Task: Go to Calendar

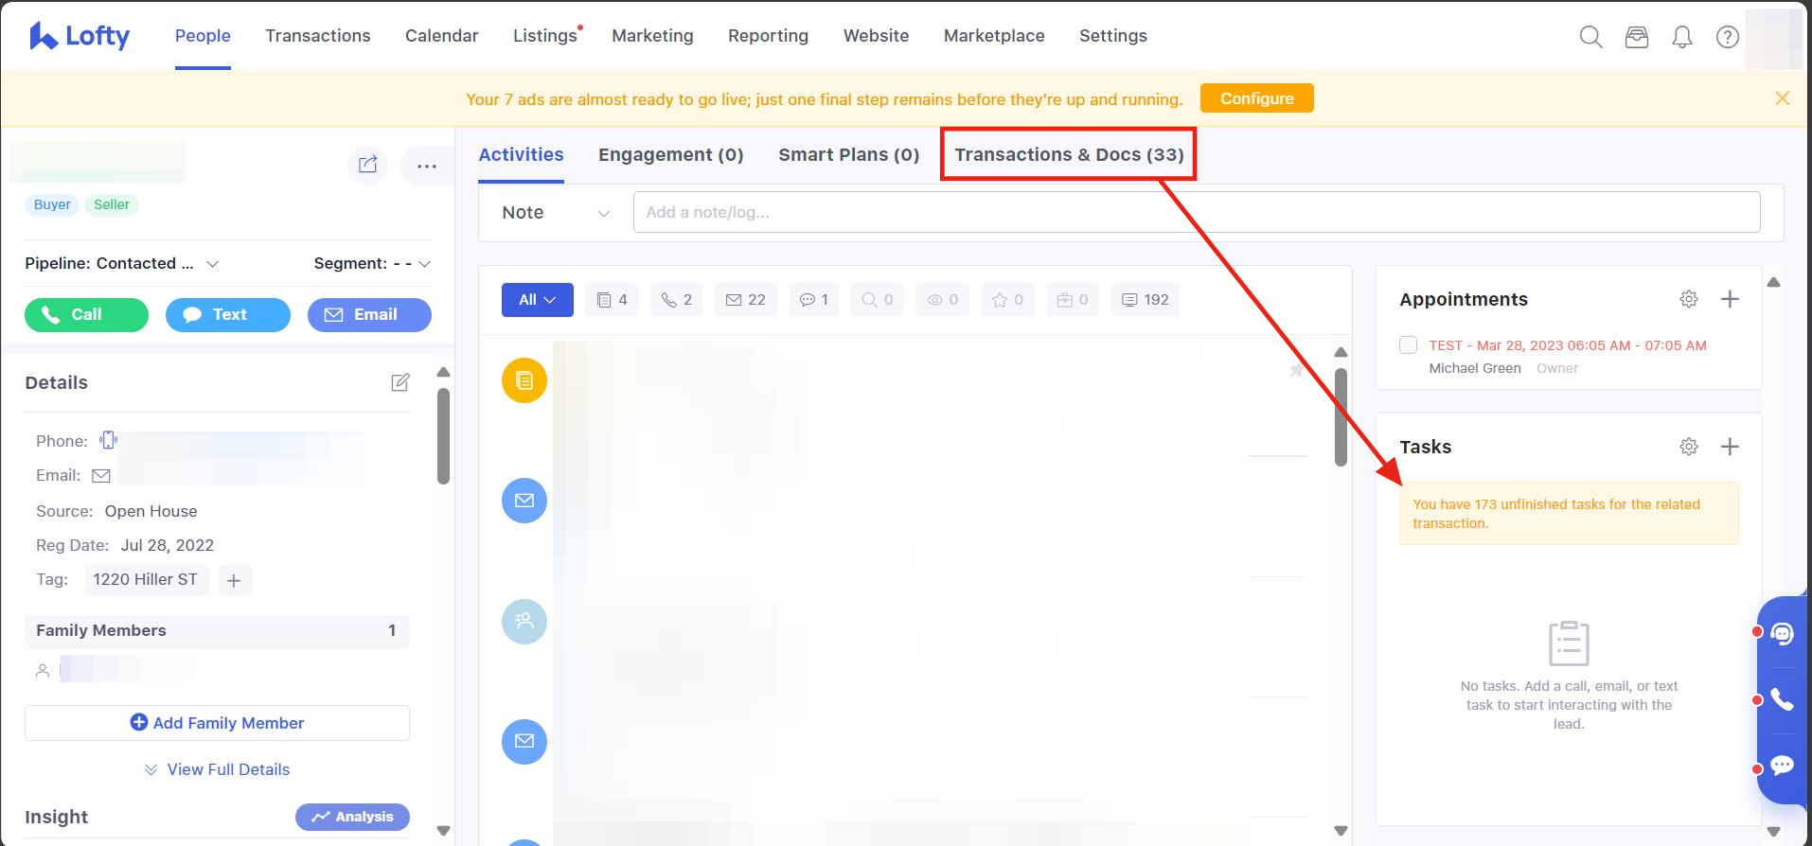Action: (442, 36)
